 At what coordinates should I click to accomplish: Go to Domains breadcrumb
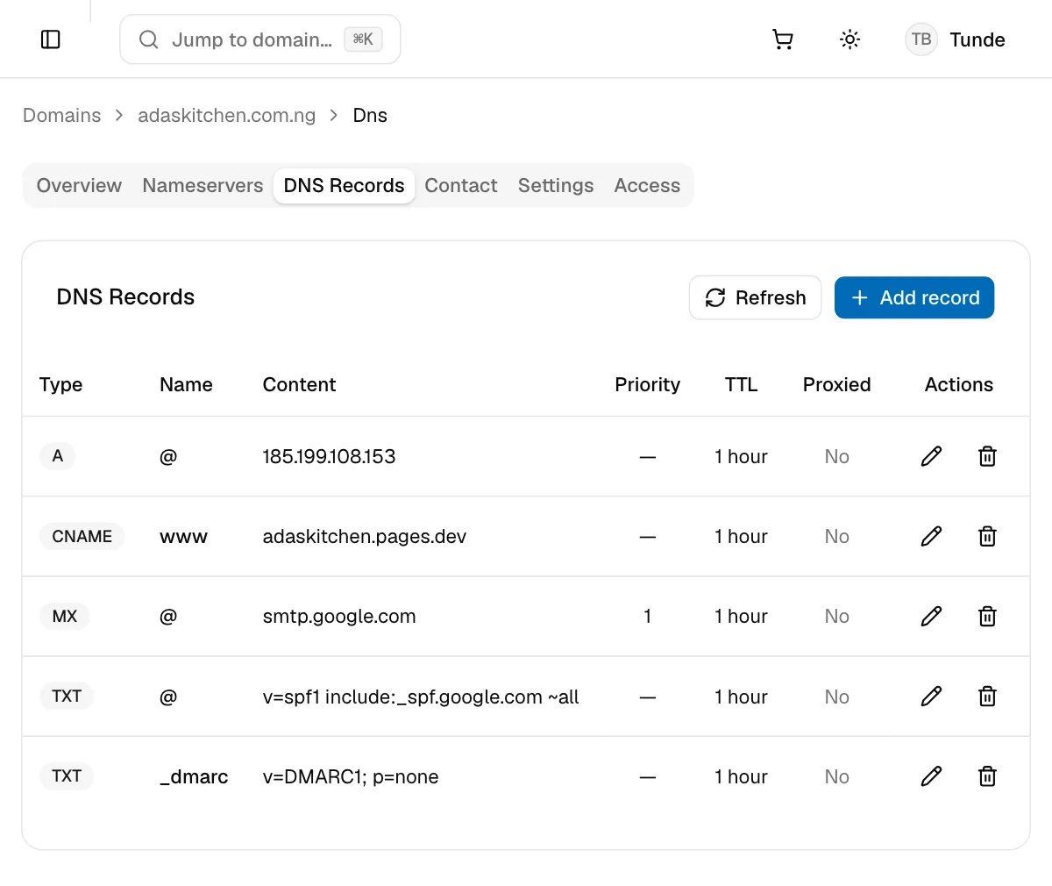point(61,116)
